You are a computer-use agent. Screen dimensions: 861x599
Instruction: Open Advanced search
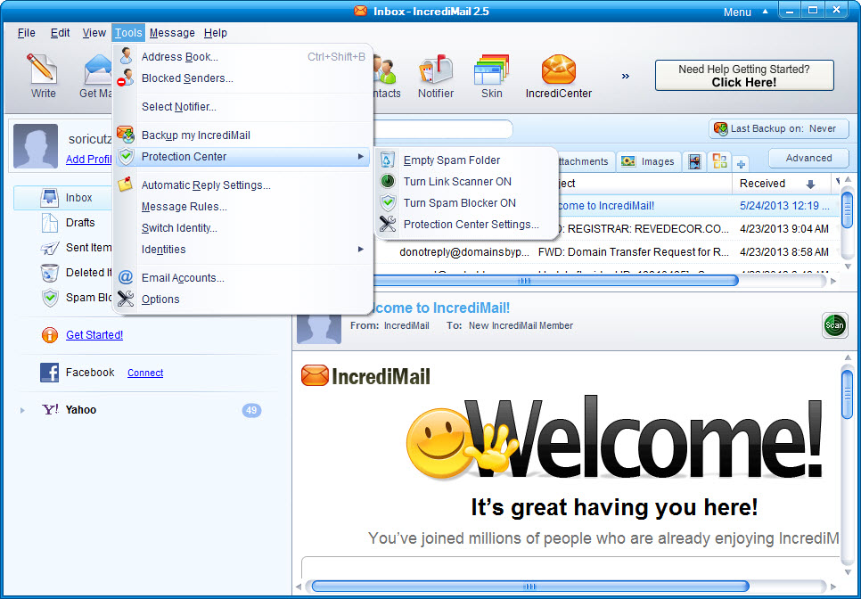pyautogui.click(x=808, y=158)
